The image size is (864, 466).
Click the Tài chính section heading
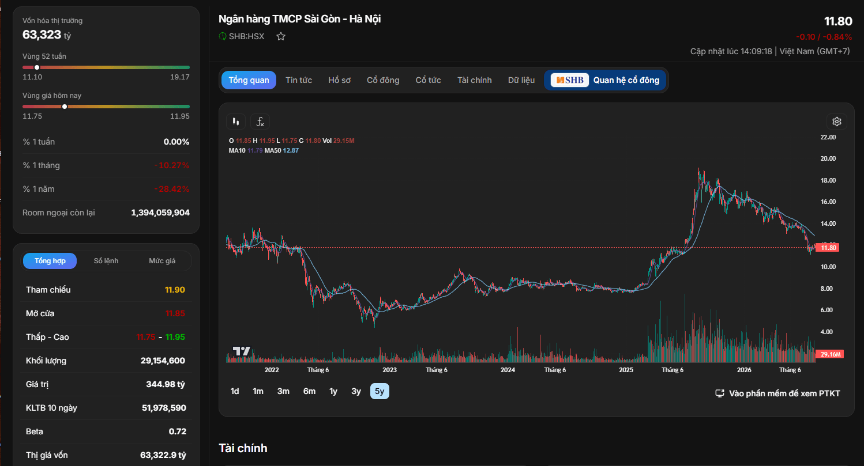(243, 448)
